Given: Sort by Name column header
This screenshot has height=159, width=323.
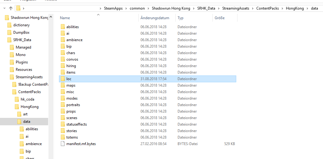Looking at the screenshot, I should [x=65, y=18].
